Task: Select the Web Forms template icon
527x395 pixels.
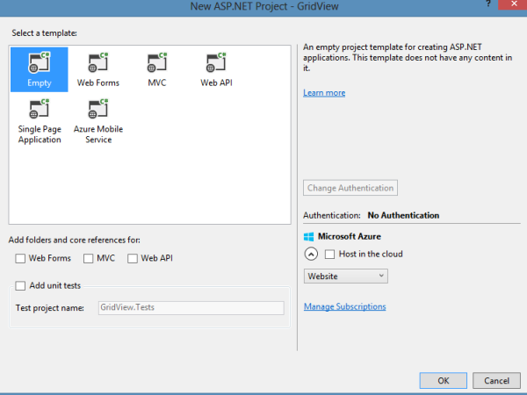Action: [x=98, y=69]
